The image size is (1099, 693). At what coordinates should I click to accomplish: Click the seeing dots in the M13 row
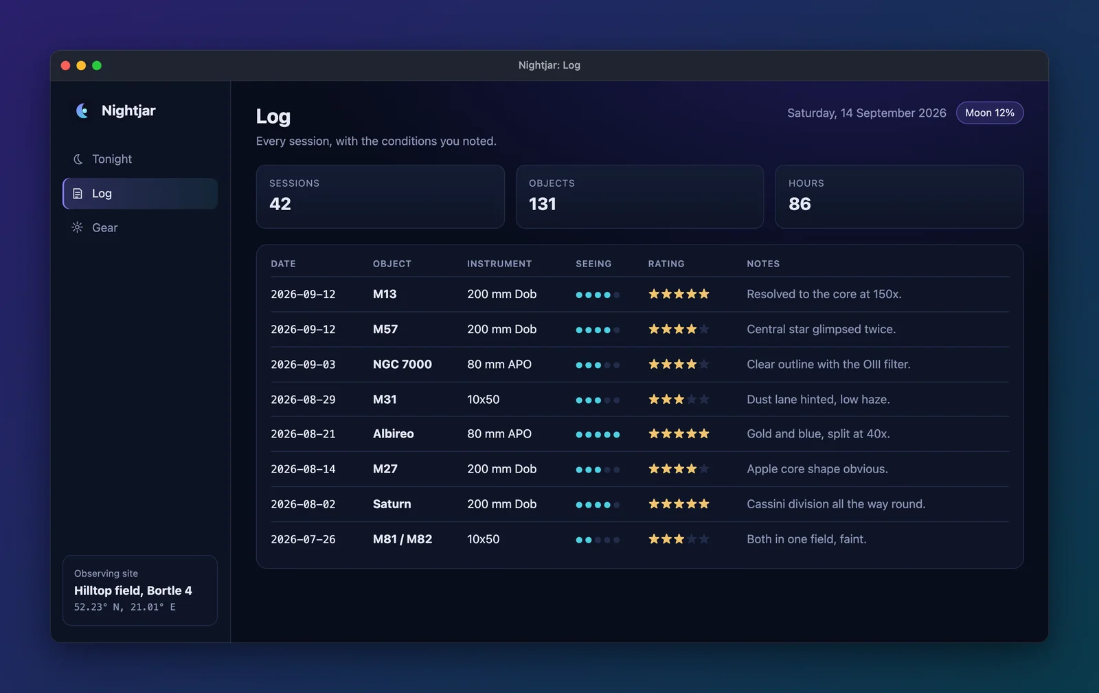[x=598, y=295]
